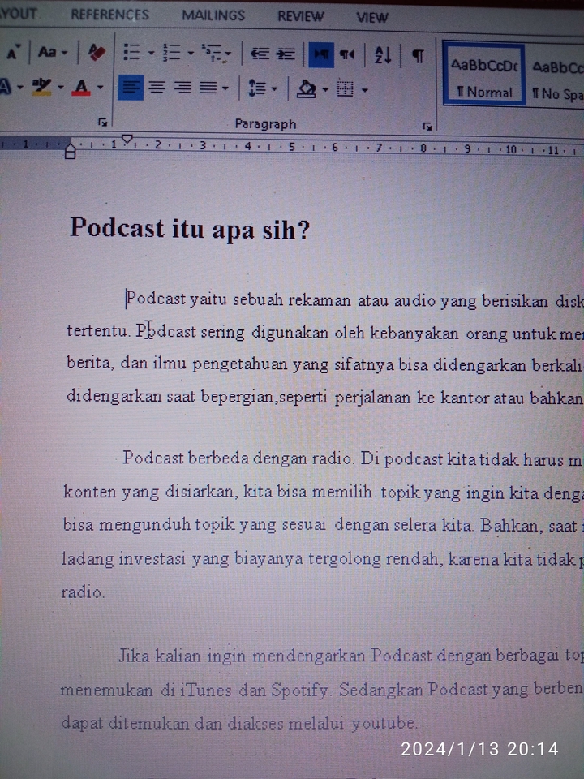Viewport: 584px width, 779px height.
Task: Click the word 'disiarkan,' in the document
Action: tap(201, 492)
